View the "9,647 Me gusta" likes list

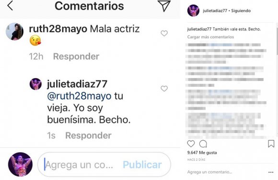[x=202, y=153]
